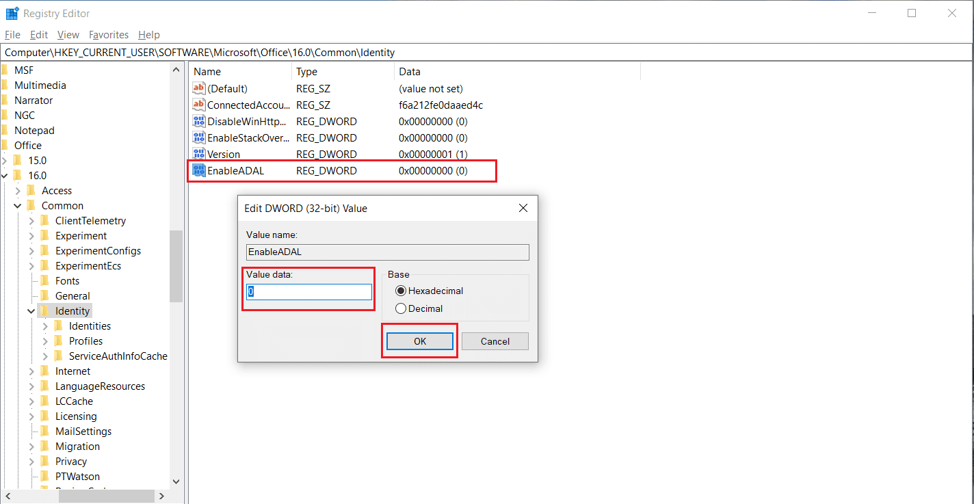Click the Version DWORD value icon
This screenshot has height=504, width=974.
(x=199, y=154)
